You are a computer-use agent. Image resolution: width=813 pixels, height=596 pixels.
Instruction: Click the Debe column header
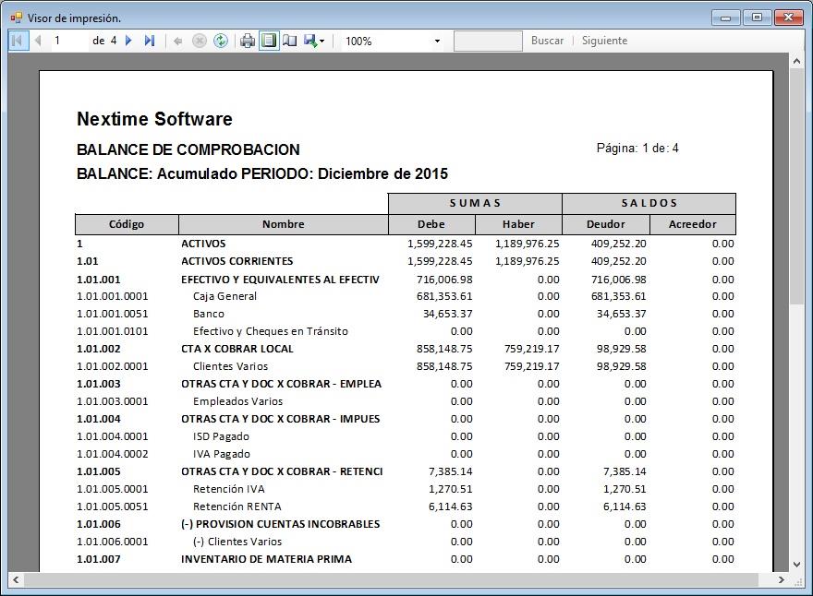pos(431,224)
